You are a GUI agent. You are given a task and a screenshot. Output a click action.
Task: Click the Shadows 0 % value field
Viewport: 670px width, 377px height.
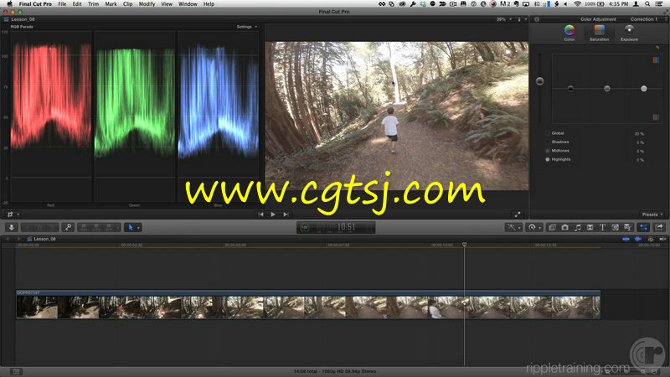click(x=640, y=142)
